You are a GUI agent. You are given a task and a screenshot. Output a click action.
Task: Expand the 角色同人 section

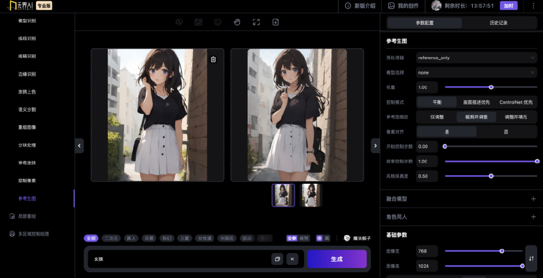533,217
